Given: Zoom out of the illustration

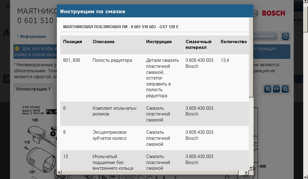Looking at the screenshot, I should click(285, 89).
